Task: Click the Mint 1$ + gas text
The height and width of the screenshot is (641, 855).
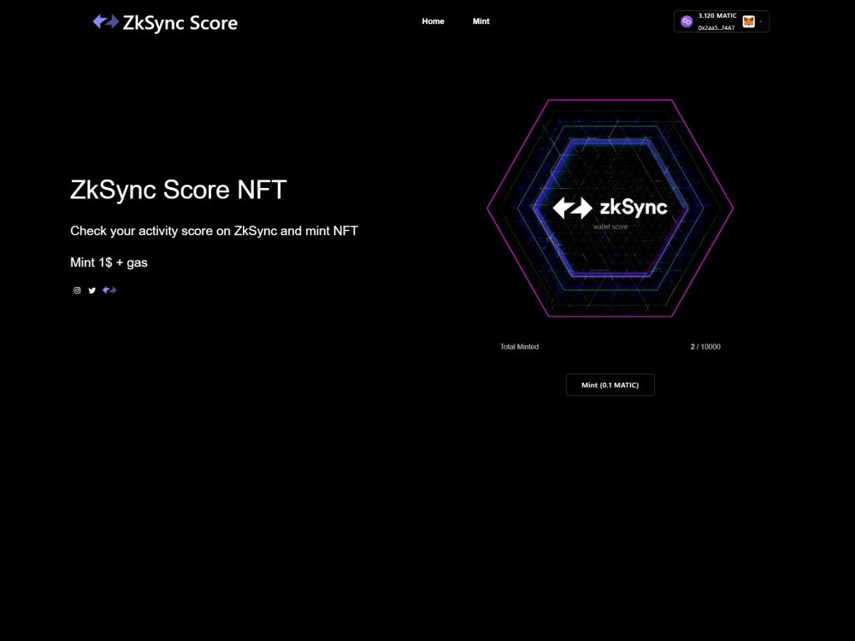Action: (109, 262)
